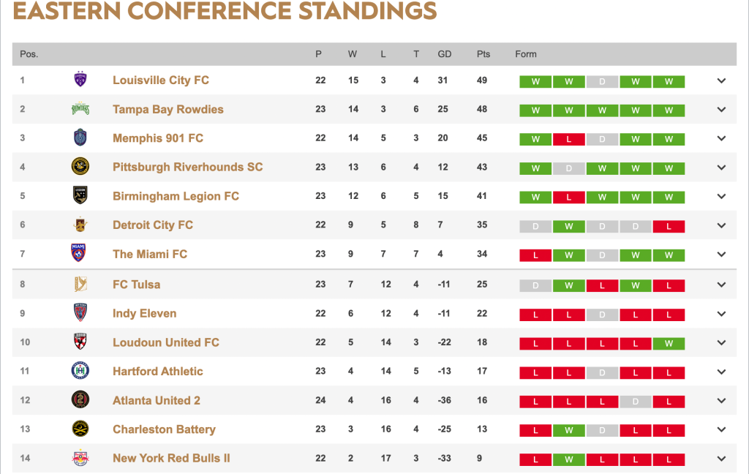Click Loudoun United FC's green win form badge
Viewport: 749px width, 474px height.
[x=669, y=343]
